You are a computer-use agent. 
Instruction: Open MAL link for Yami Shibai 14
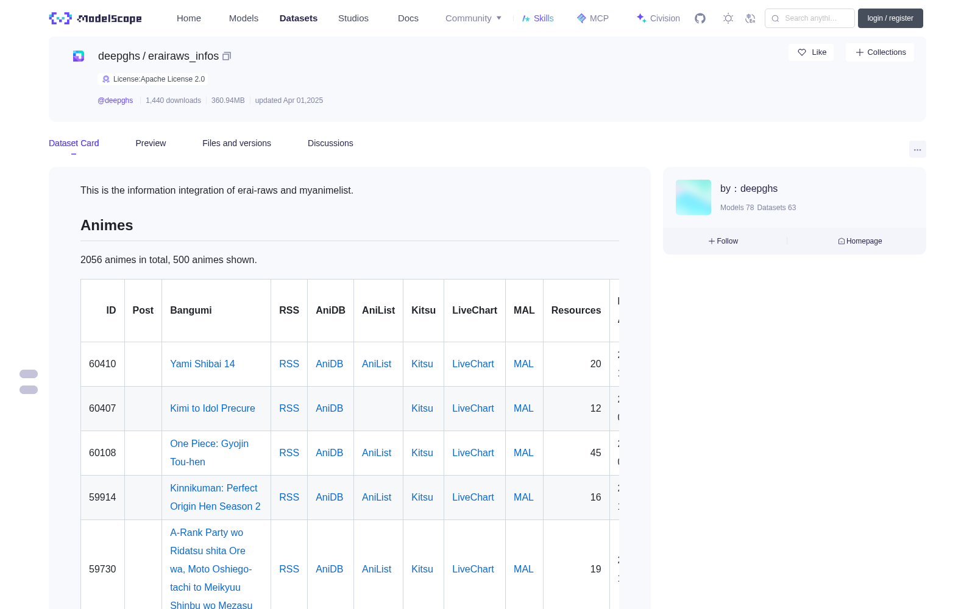click(x=523, y=364)
